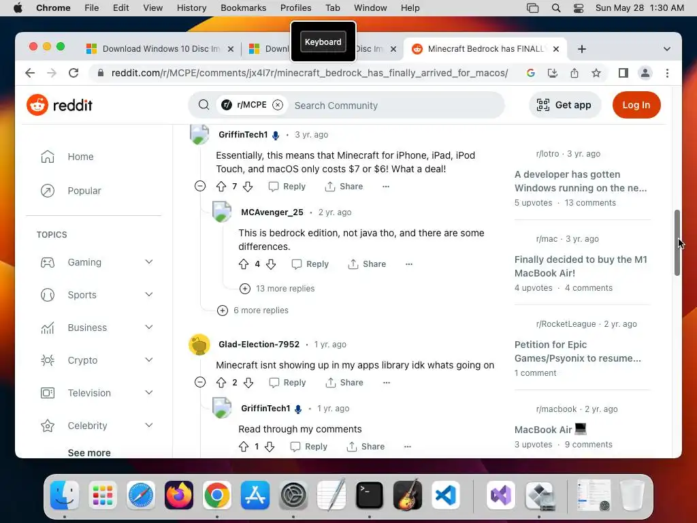Open 'Finally decided to buy the M1' post

coord(581,266)
